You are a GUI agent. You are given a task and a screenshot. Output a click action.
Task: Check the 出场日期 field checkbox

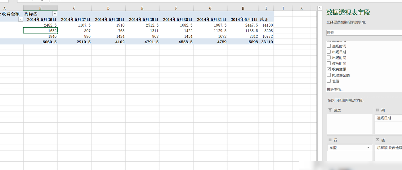tap(329, 52)
